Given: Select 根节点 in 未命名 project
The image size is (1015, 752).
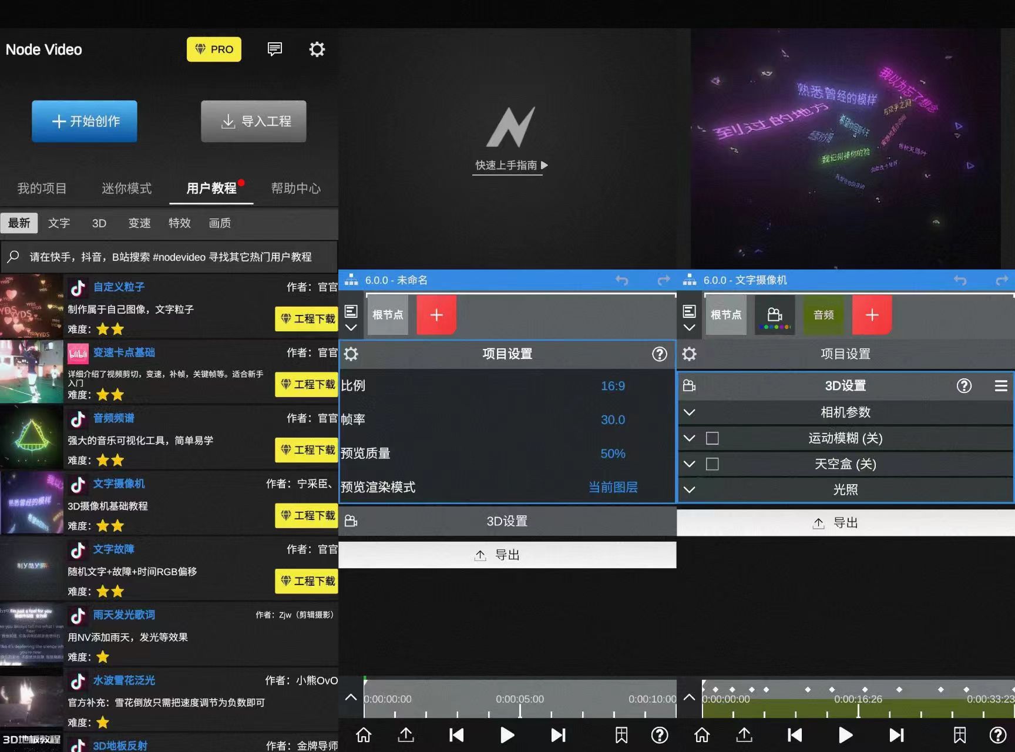Looking at the screenshot, I should [x=388, y=315].
